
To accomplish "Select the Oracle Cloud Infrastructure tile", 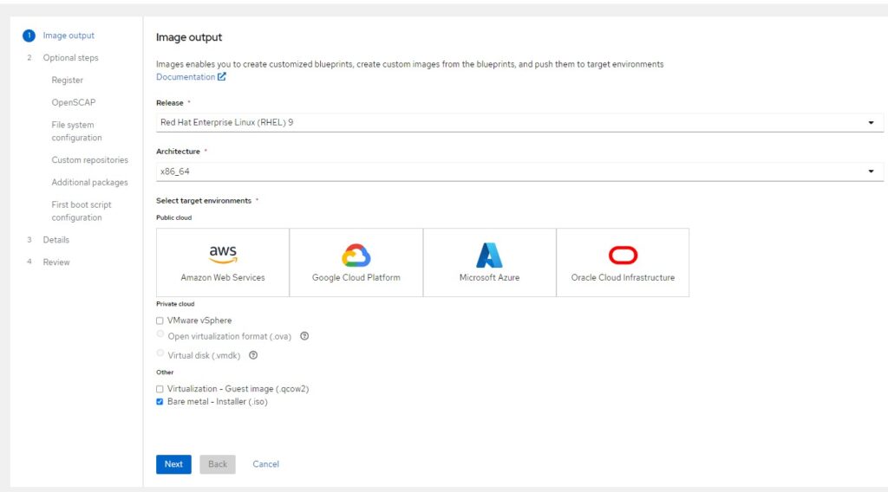I will [x=623, y=262].
